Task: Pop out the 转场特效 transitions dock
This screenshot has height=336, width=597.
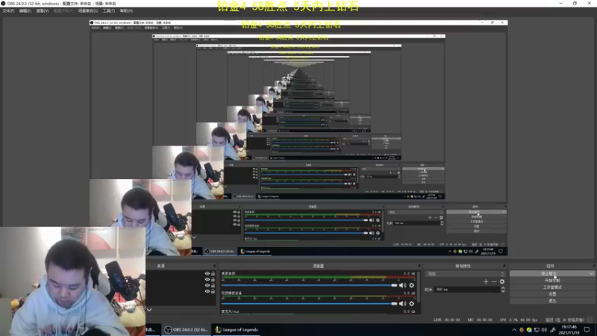Action: click(x=504, y=266)
